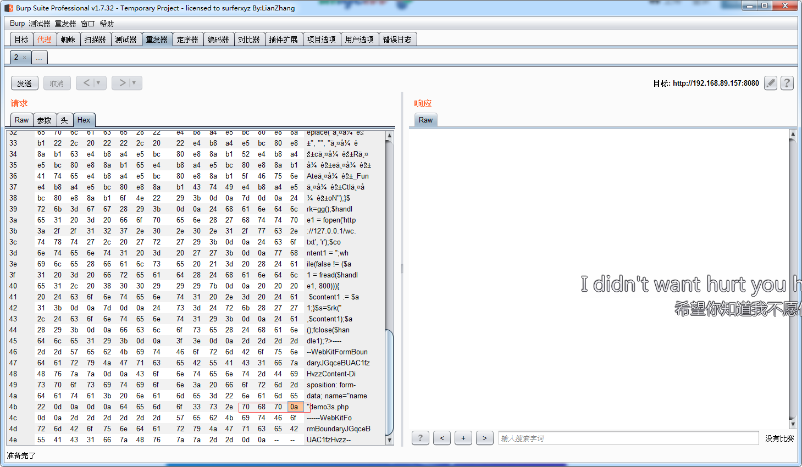Click ASCII text 'UAC1fzHvzz--' in row 4e
802x467 pixels.
(x=329, y=440)
